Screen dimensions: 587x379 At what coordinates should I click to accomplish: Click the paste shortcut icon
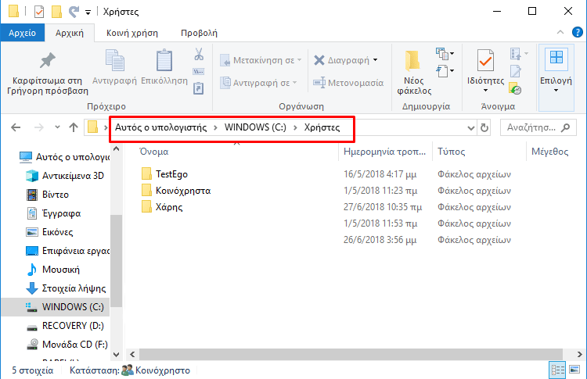[199, 88]
